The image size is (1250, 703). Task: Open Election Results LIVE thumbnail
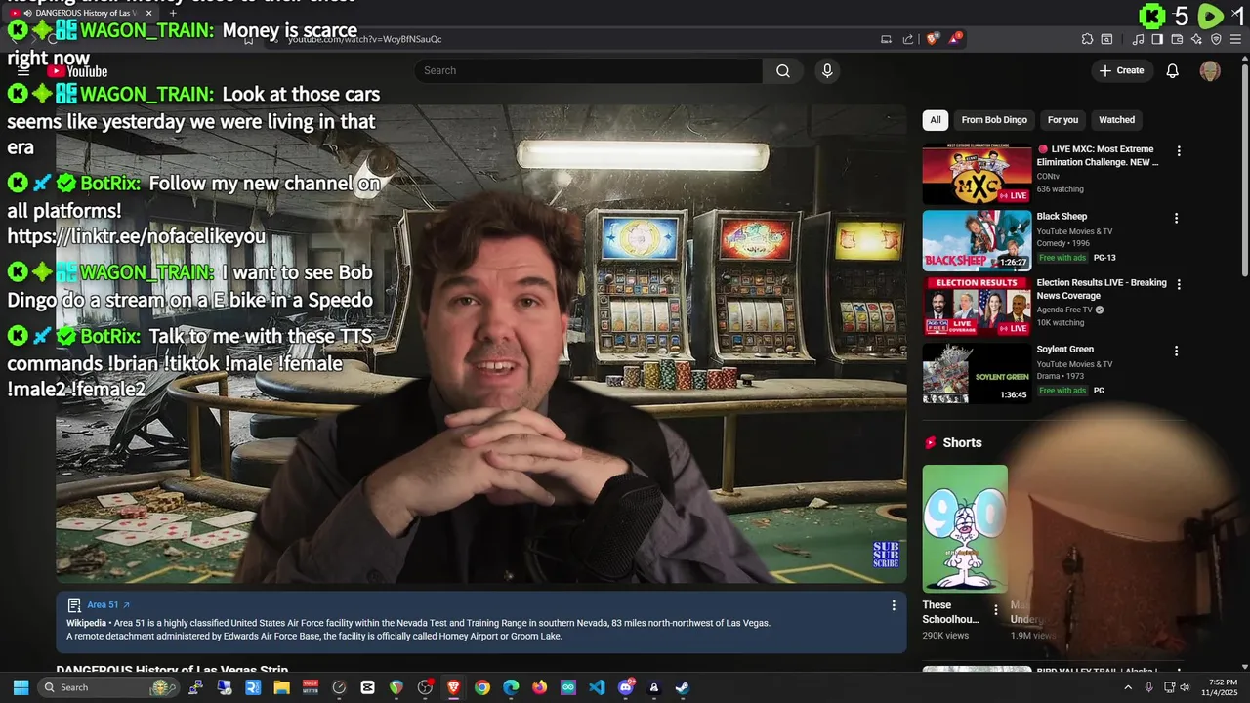(977, 307)
